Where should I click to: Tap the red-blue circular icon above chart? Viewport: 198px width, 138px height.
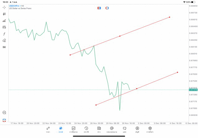107,8
